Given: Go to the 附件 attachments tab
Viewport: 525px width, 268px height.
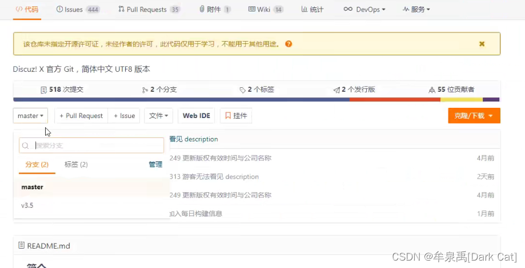Looking at the screenshot, I should coord(215,9).
